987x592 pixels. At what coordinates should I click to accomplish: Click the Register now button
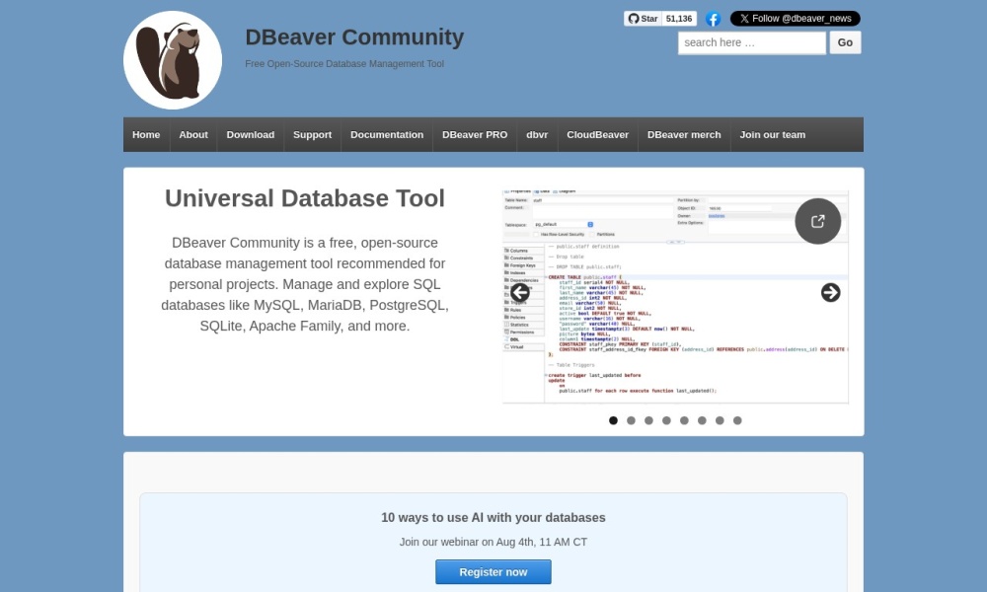pyautogui.click(x=493, y=572)
